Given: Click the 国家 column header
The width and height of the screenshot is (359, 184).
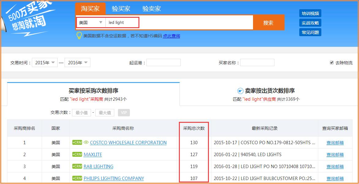Looking at the screenshot, I should tap(56, 128).
